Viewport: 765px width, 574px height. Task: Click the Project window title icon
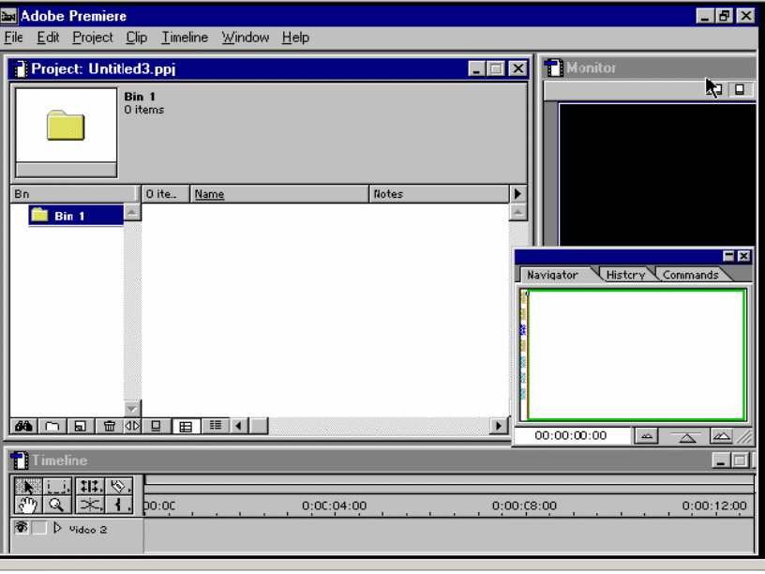tap(20, 68)
